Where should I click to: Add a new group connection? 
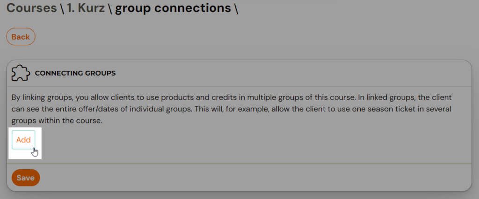(23, 140)
